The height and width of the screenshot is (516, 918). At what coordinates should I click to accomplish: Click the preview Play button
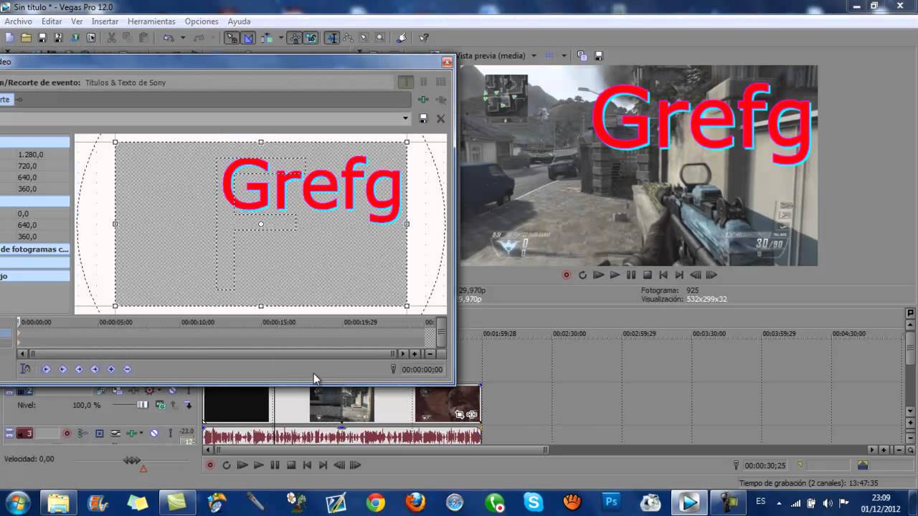(x=615, y=275)
